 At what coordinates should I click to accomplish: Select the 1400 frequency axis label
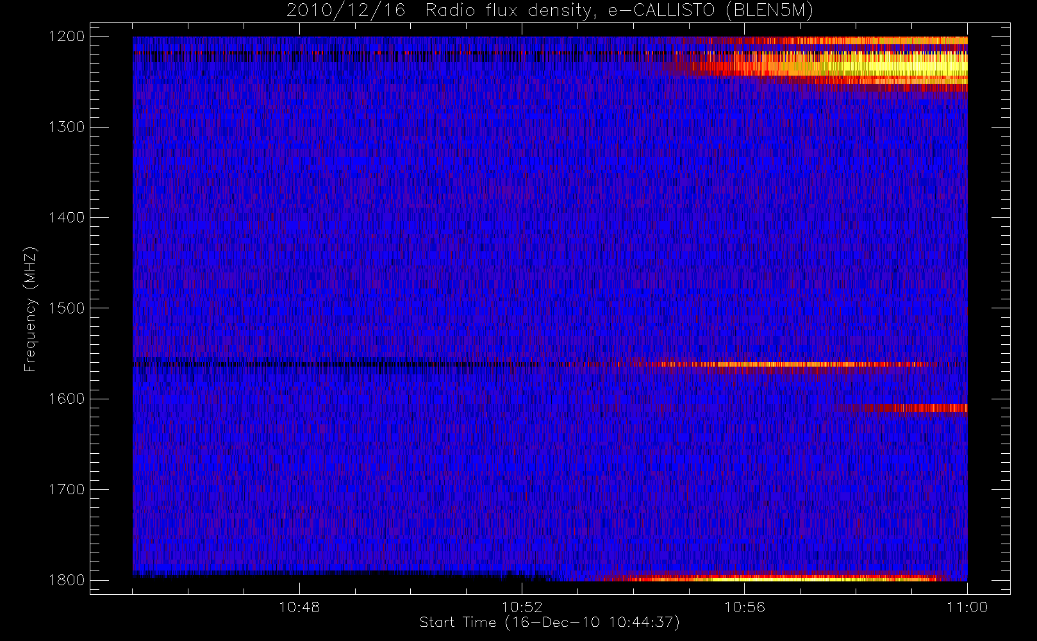tap(67, 218)
